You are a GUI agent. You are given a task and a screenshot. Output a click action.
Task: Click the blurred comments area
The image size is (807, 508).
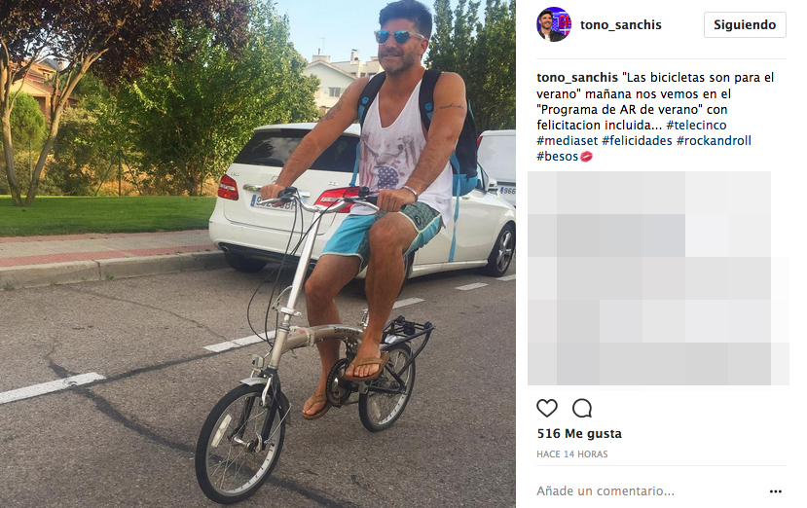point(658,278)
